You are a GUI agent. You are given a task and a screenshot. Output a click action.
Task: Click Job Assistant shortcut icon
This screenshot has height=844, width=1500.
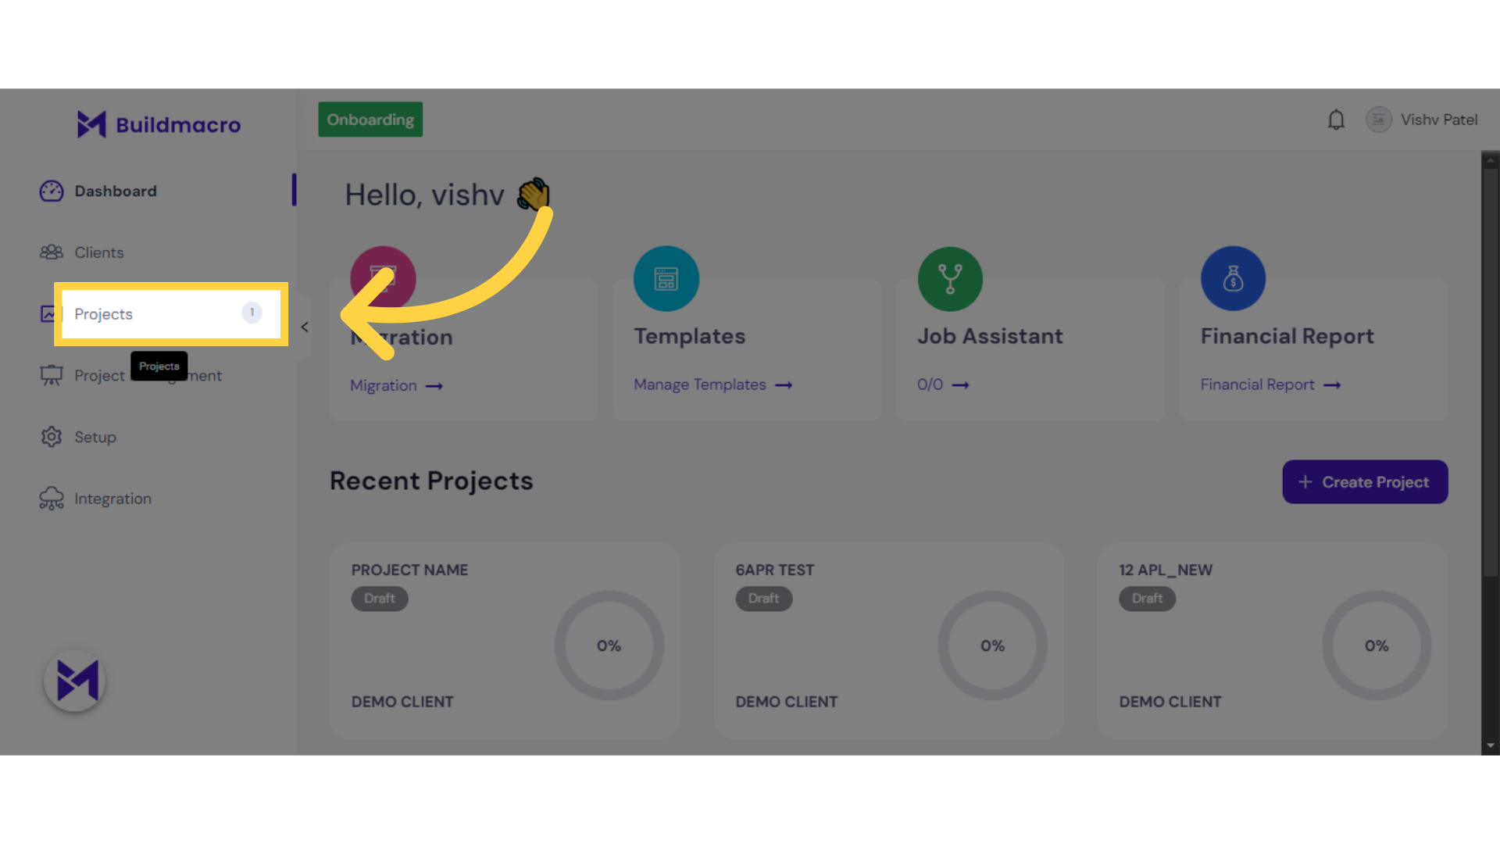coord(948,278)
